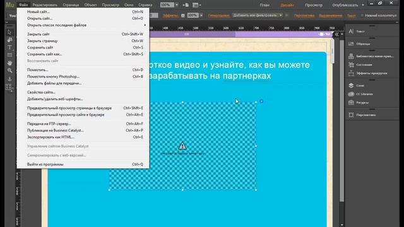Open the Ресурсы assets panel icon

click(x=351, y=102)
